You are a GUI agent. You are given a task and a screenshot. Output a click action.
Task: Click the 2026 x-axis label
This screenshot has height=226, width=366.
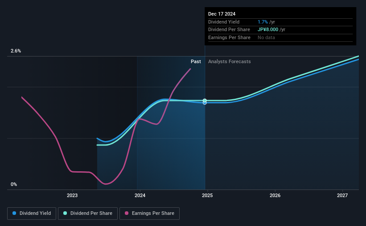click(275, 195)
